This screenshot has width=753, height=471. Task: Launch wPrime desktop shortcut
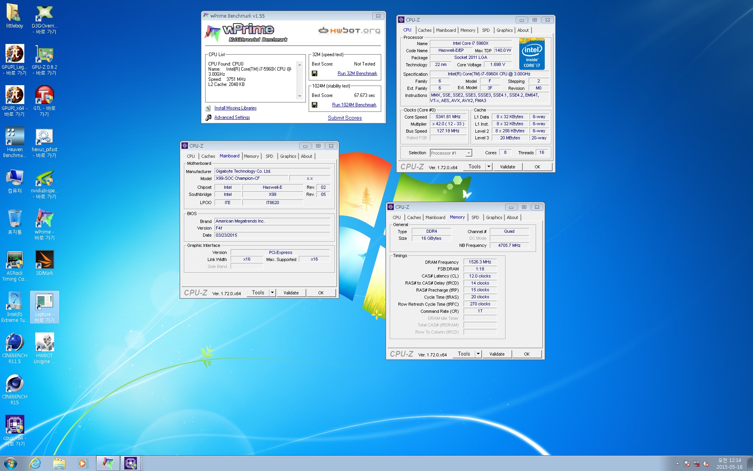44,225
